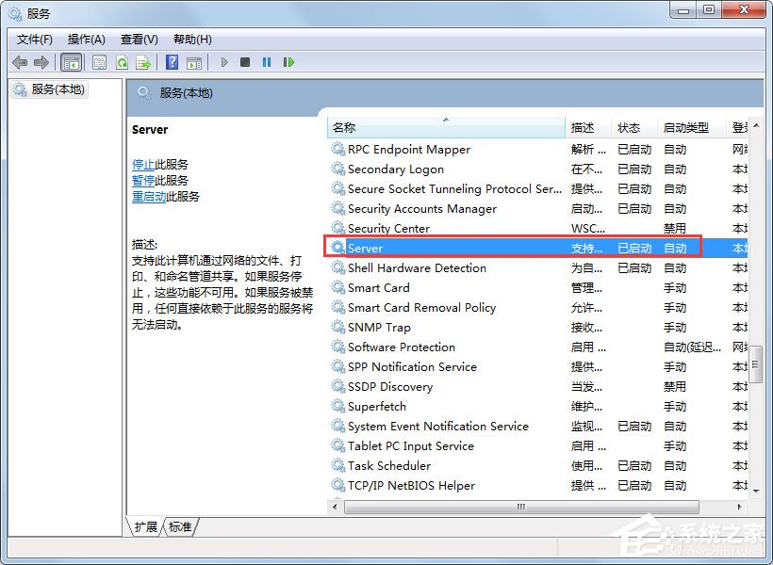Navigate back with the toolbar back arrow
773x565 pixels.
click(x=19, y=62)
